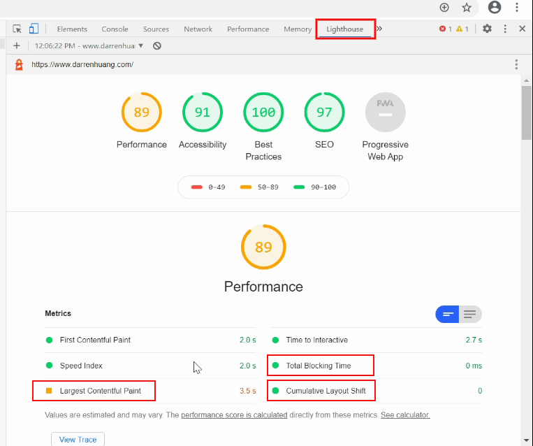This screenshot has height=446, width=533.
Task: Click the 90-100 score range legend
Action: [x=315, y=187]
